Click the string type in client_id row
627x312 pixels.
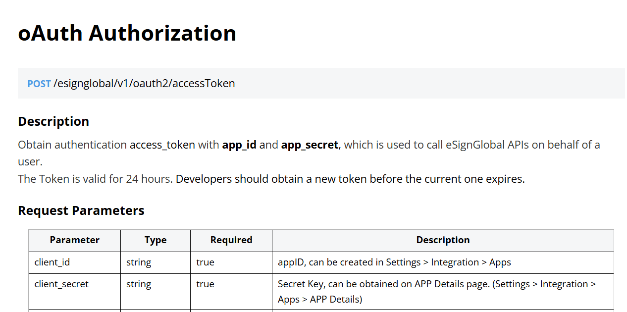(139, 262)
